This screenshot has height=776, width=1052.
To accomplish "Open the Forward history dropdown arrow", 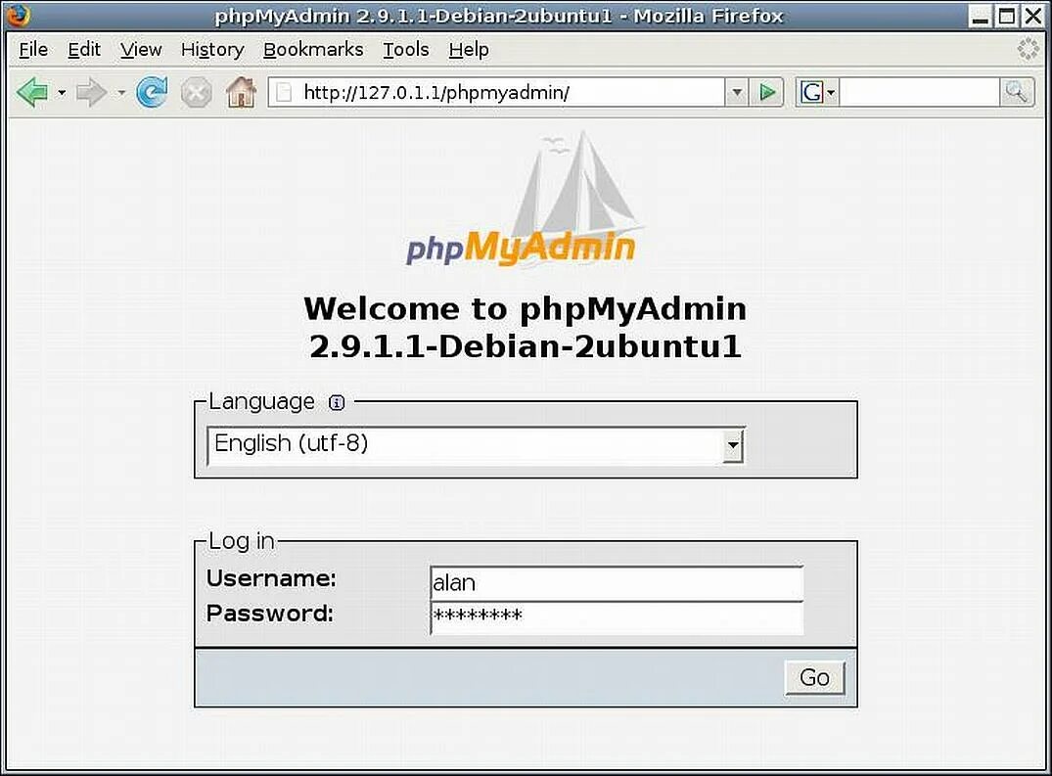I will coord(121,93).
